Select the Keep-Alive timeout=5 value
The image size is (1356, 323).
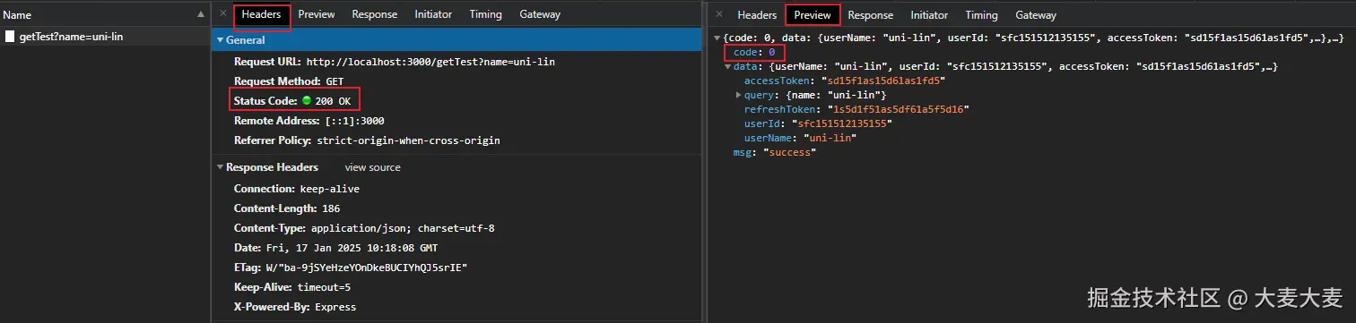pos(324,287)
